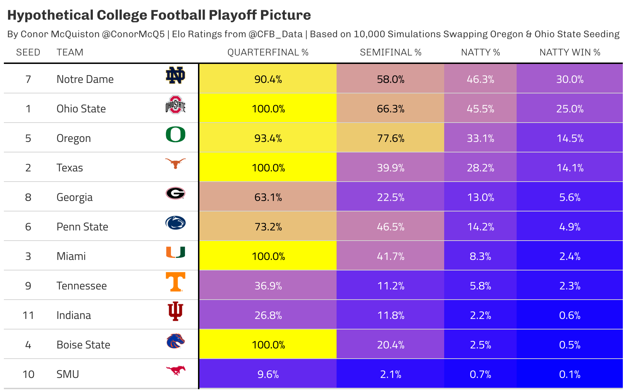
Task: Click the Miami U logo
Action: [175, 252]
